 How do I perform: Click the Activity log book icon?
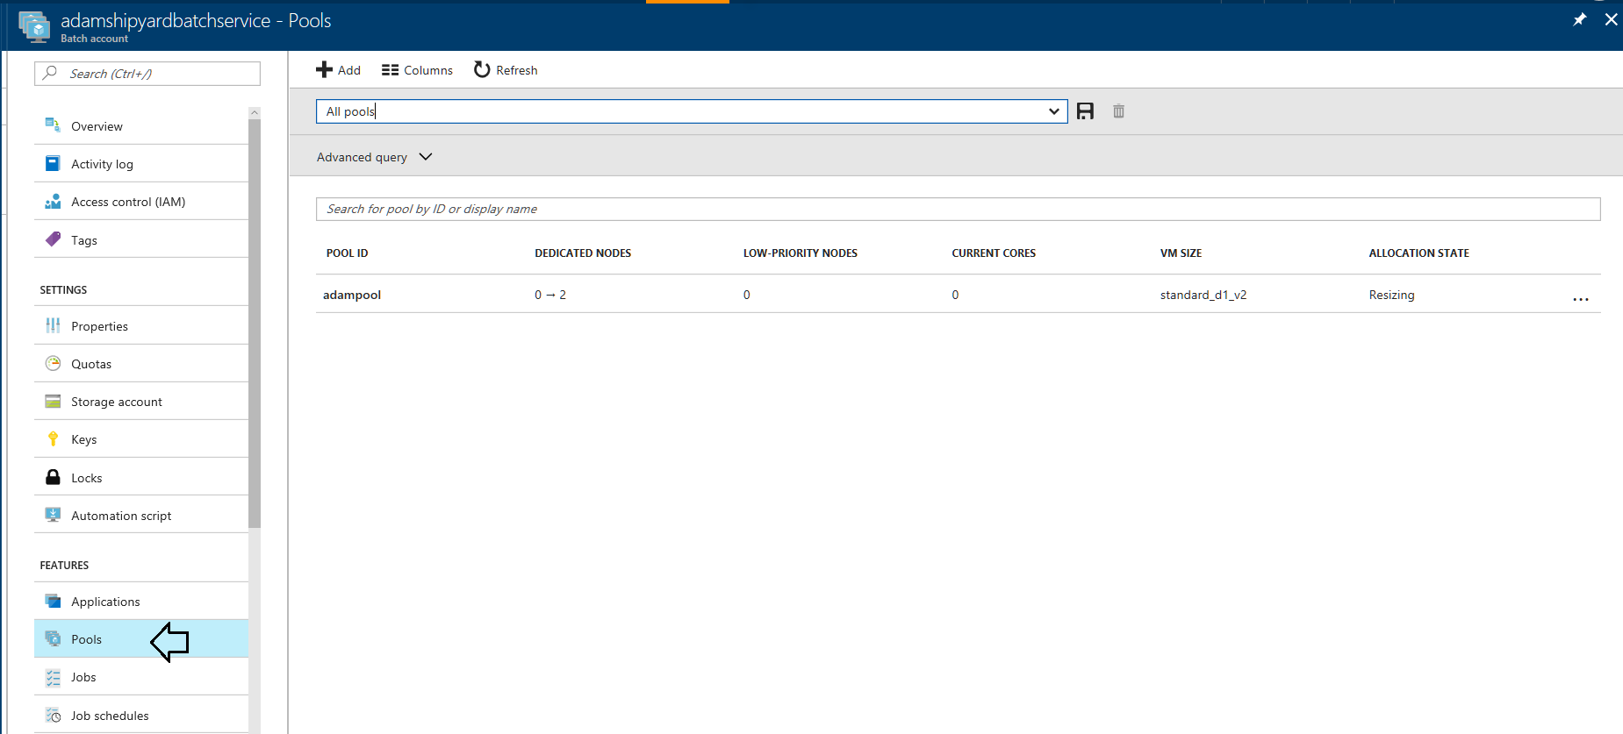53,163
